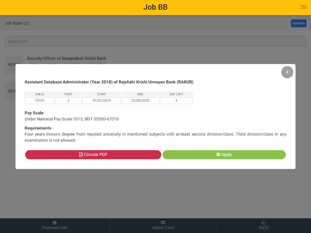Image resolution: width=311 pixels, height=233 pixels.
Task: Select Security Officer of Bangladesh Krishi Bank listing
Action: pyautogui.click(x=66, y=58)
